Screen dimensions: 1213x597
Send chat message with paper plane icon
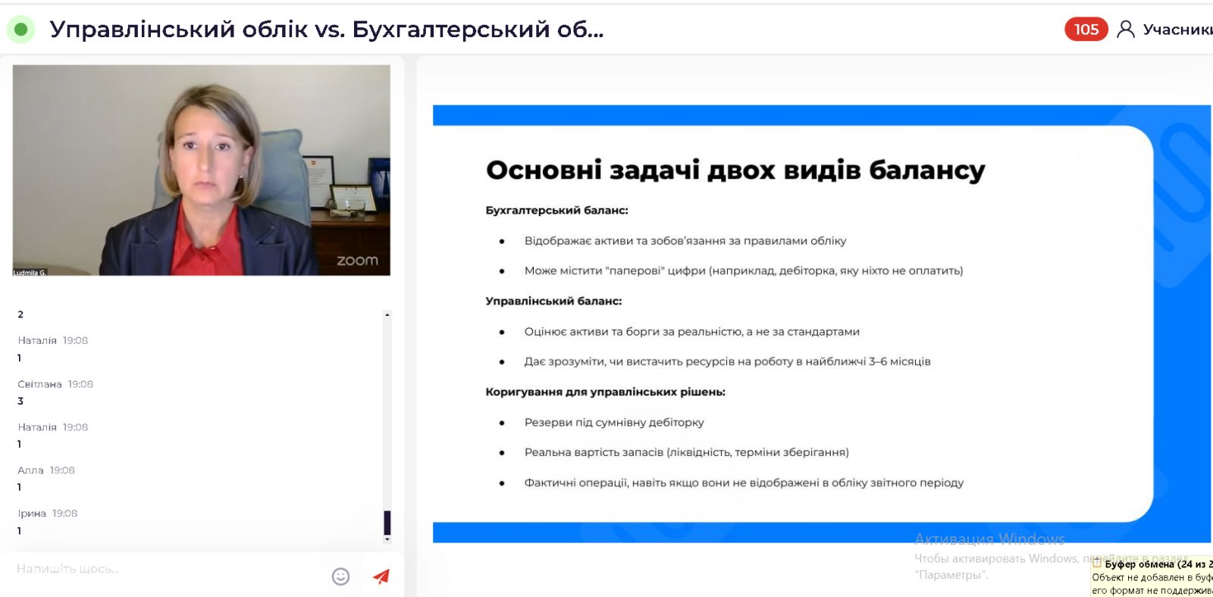381,577
